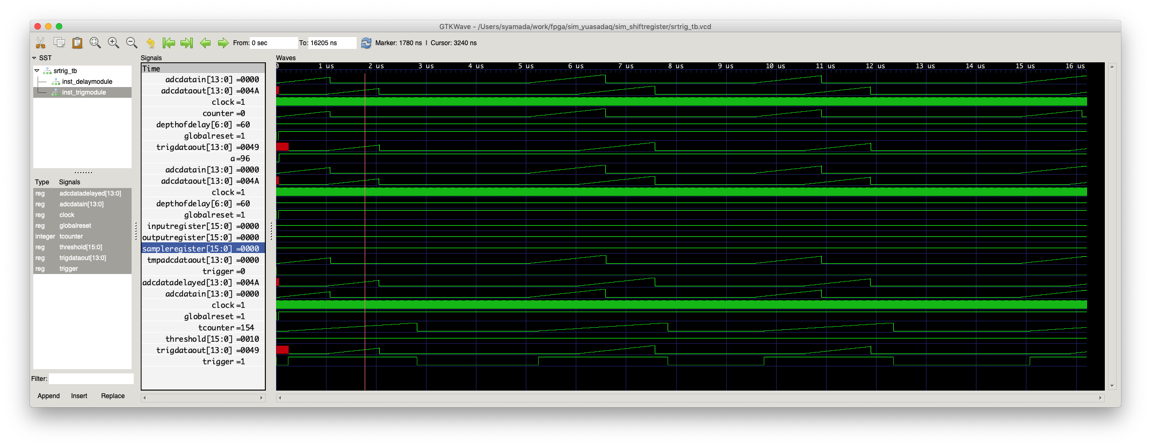The width and height of the screenshot is (1151, 447).
Task: Click the Cut (scissors) toolbar icon
Action: click(x=41, y=43)
